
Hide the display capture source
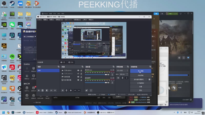(x=78, y=80)
